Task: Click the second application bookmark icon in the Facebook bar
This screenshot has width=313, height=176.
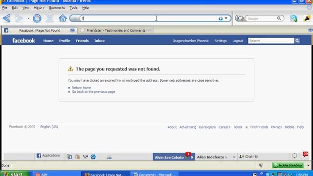Action: [x=77, y=157]
